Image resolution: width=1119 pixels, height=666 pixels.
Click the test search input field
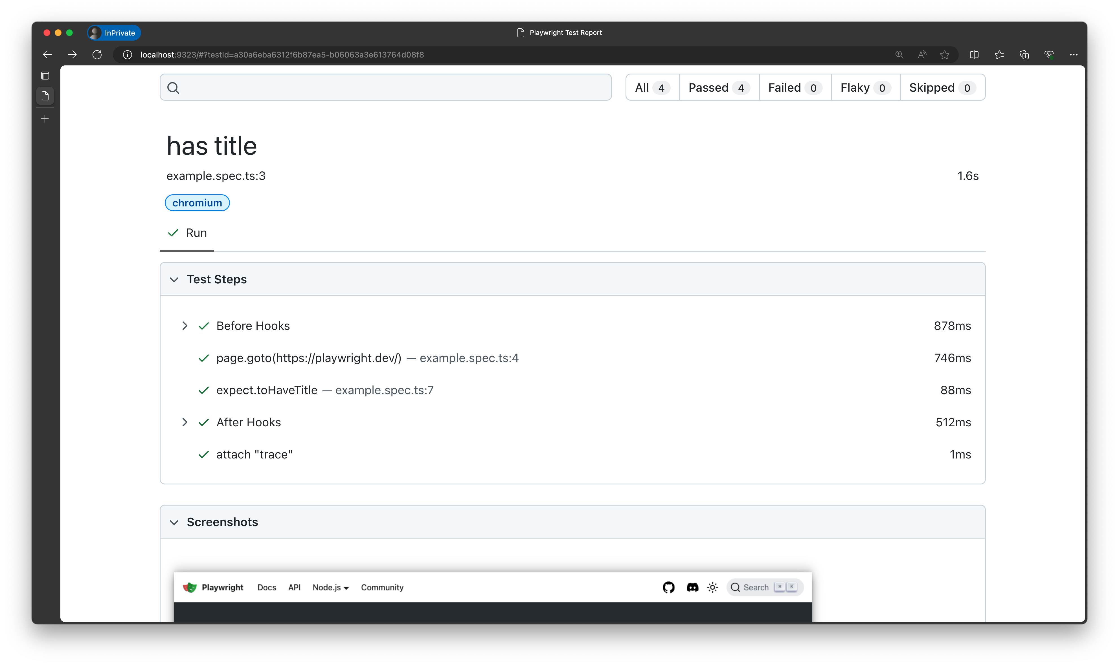pyautogui.click(x=386, y=87)
